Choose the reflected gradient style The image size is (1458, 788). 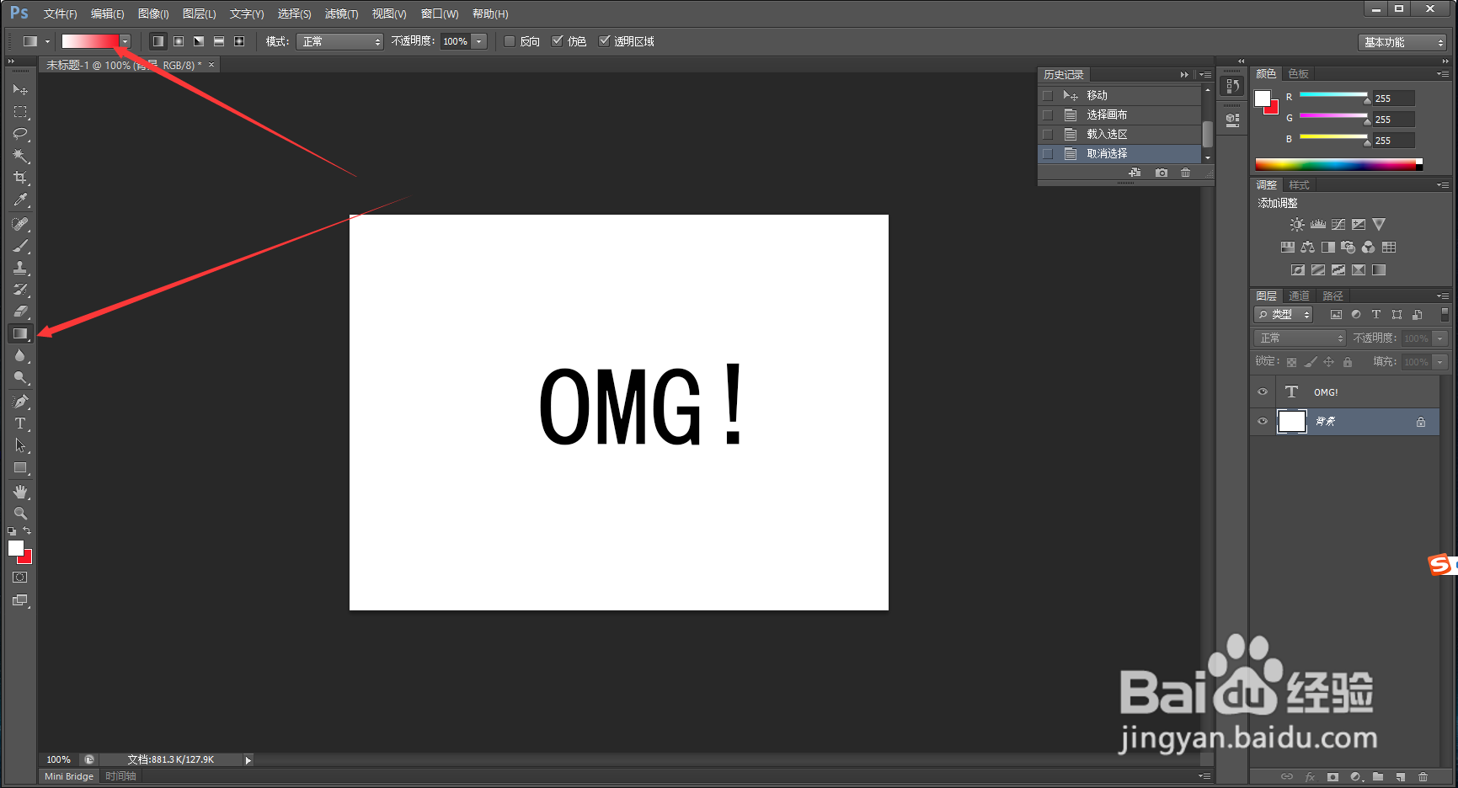click(219, 41)
